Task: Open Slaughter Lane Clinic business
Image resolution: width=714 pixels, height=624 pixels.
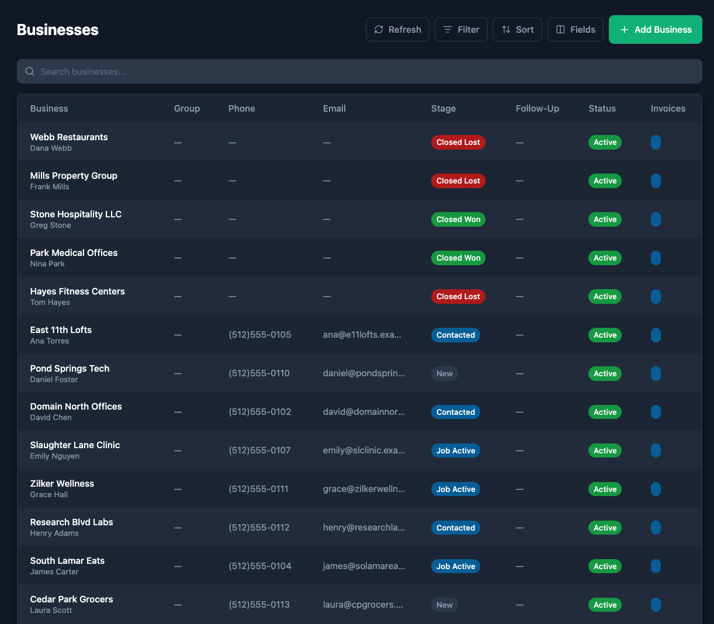Action: pos(359,450)
